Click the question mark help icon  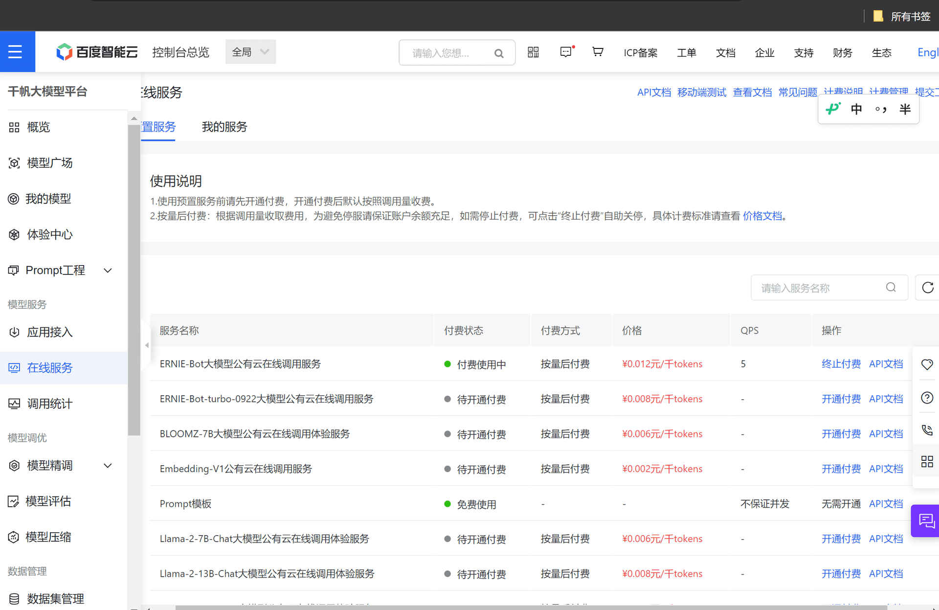[x=927, y=398]
